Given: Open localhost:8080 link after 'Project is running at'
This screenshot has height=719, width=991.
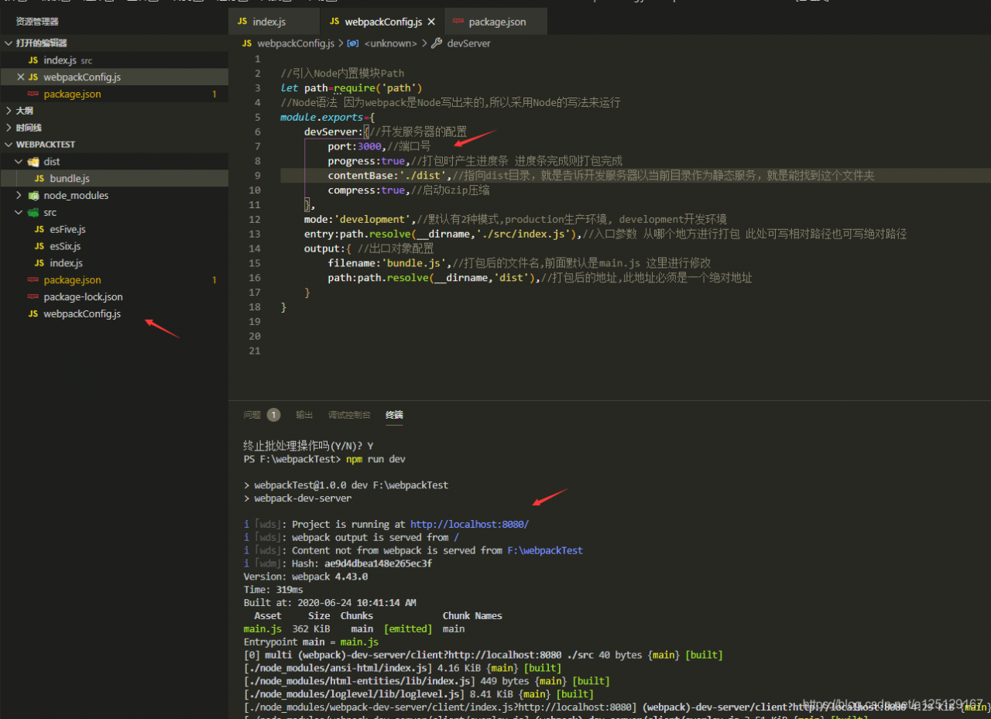Looking at the screenshot, I should 469,525.
